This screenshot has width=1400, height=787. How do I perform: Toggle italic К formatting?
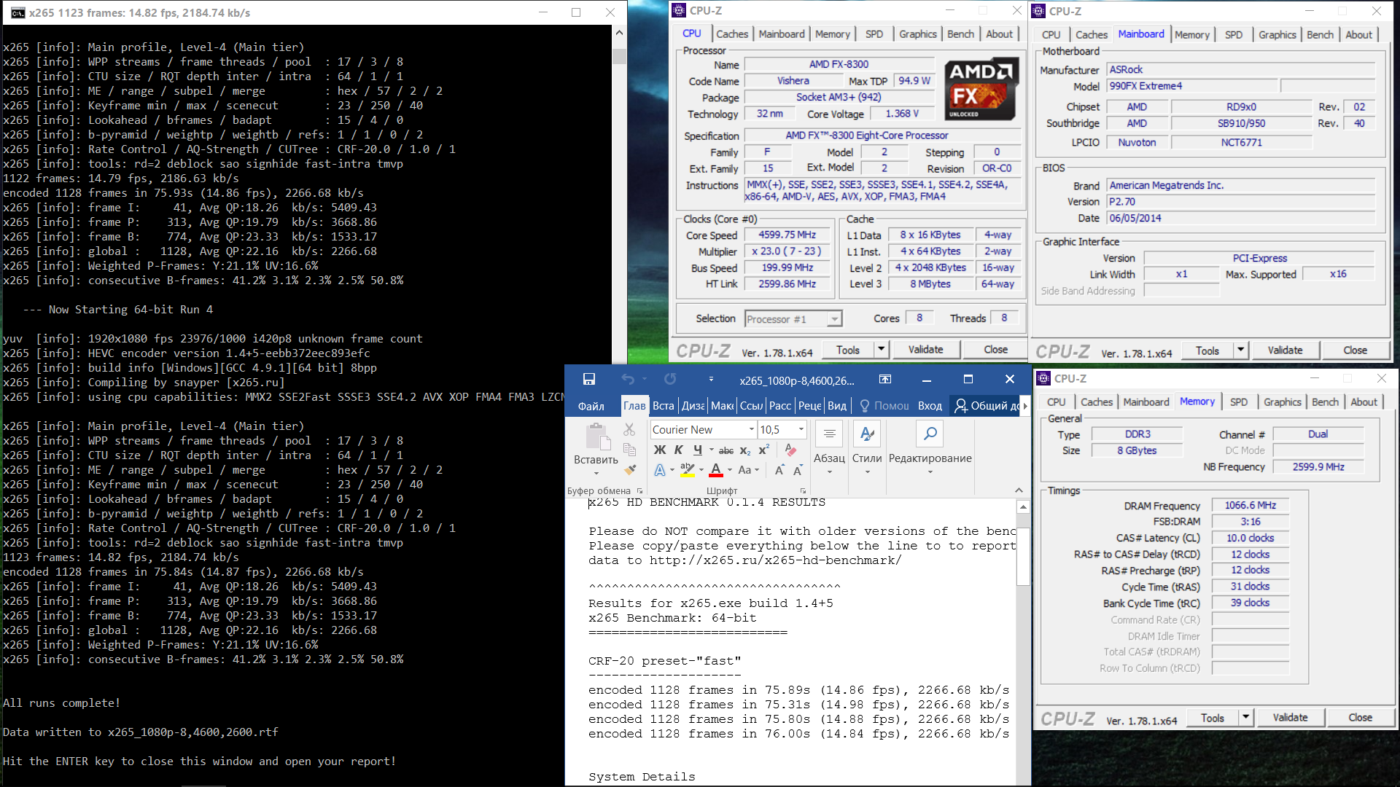pos(678,450)
